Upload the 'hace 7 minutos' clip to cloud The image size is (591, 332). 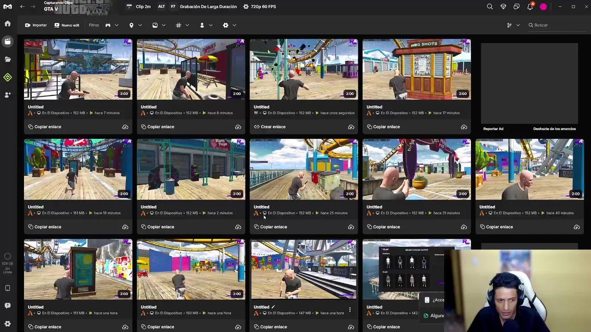(125, 127)
